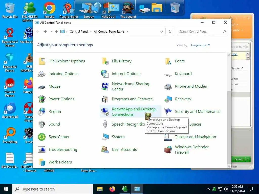The width and height of the screenshot is (259, 194).
Task: Open the green Search button dropdown arrow
Action: coord(248,159)
